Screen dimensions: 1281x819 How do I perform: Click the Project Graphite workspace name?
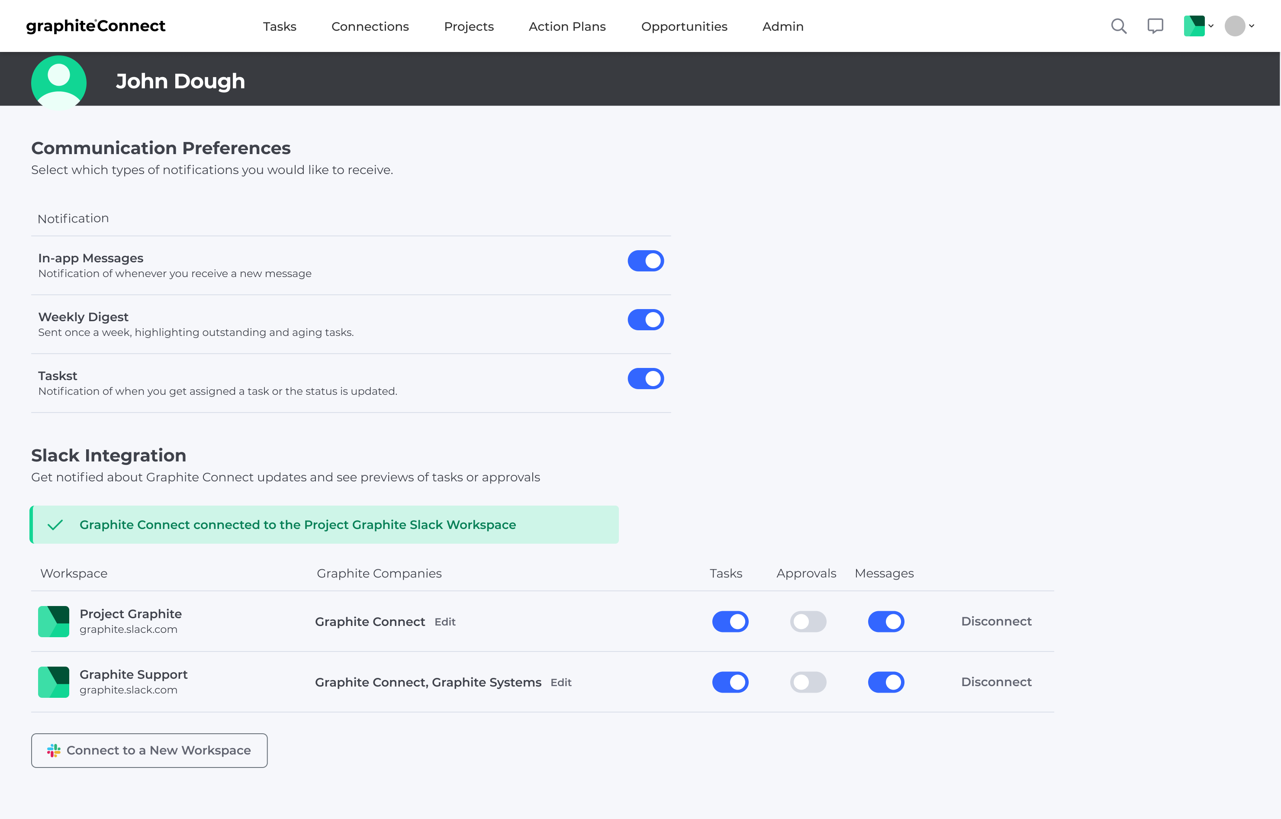click(x=130, y=613)
